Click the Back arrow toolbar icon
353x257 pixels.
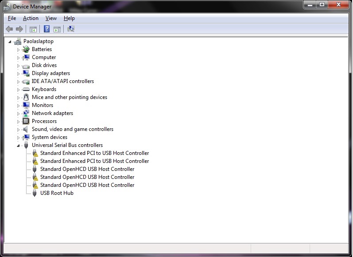tap(9, 29)
